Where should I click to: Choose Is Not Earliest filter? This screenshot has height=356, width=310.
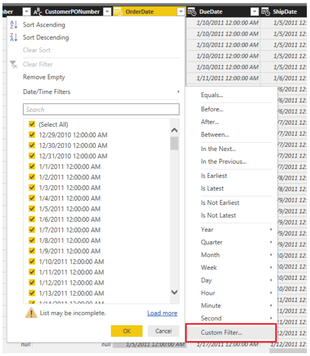[x=220, y=203]
